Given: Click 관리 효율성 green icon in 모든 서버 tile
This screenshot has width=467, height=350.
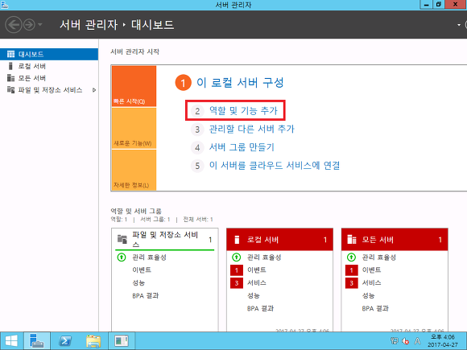Looking at the screenshot, I should pyautogui.click(x=351, y=257).
